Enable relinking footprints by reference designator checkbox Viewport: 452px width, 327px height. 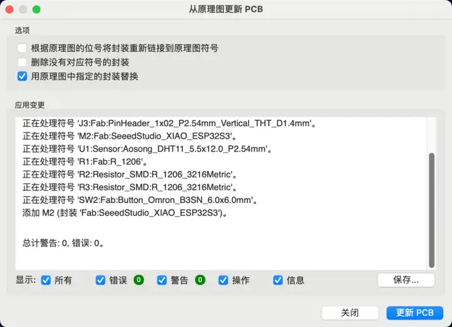click(22, 48)
